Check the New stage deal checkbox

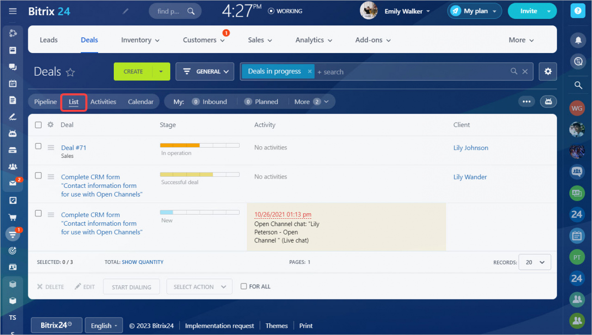pos(38,213)
